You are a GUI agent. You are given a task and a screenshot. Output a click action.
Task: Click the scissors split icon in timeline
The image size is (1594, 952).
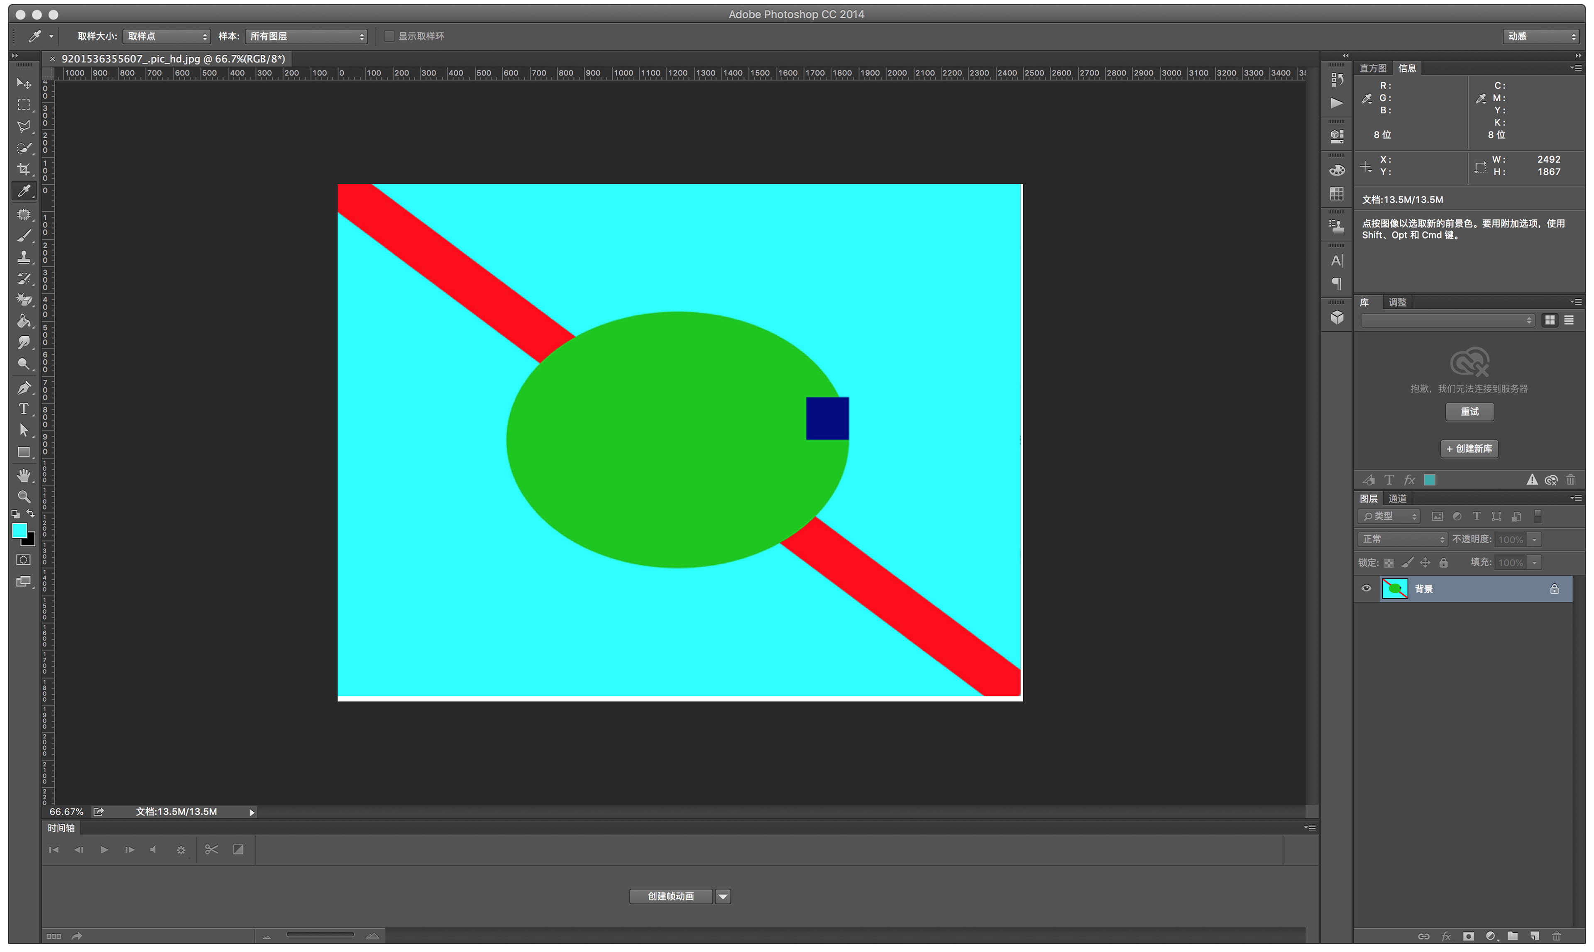[211, 849]
